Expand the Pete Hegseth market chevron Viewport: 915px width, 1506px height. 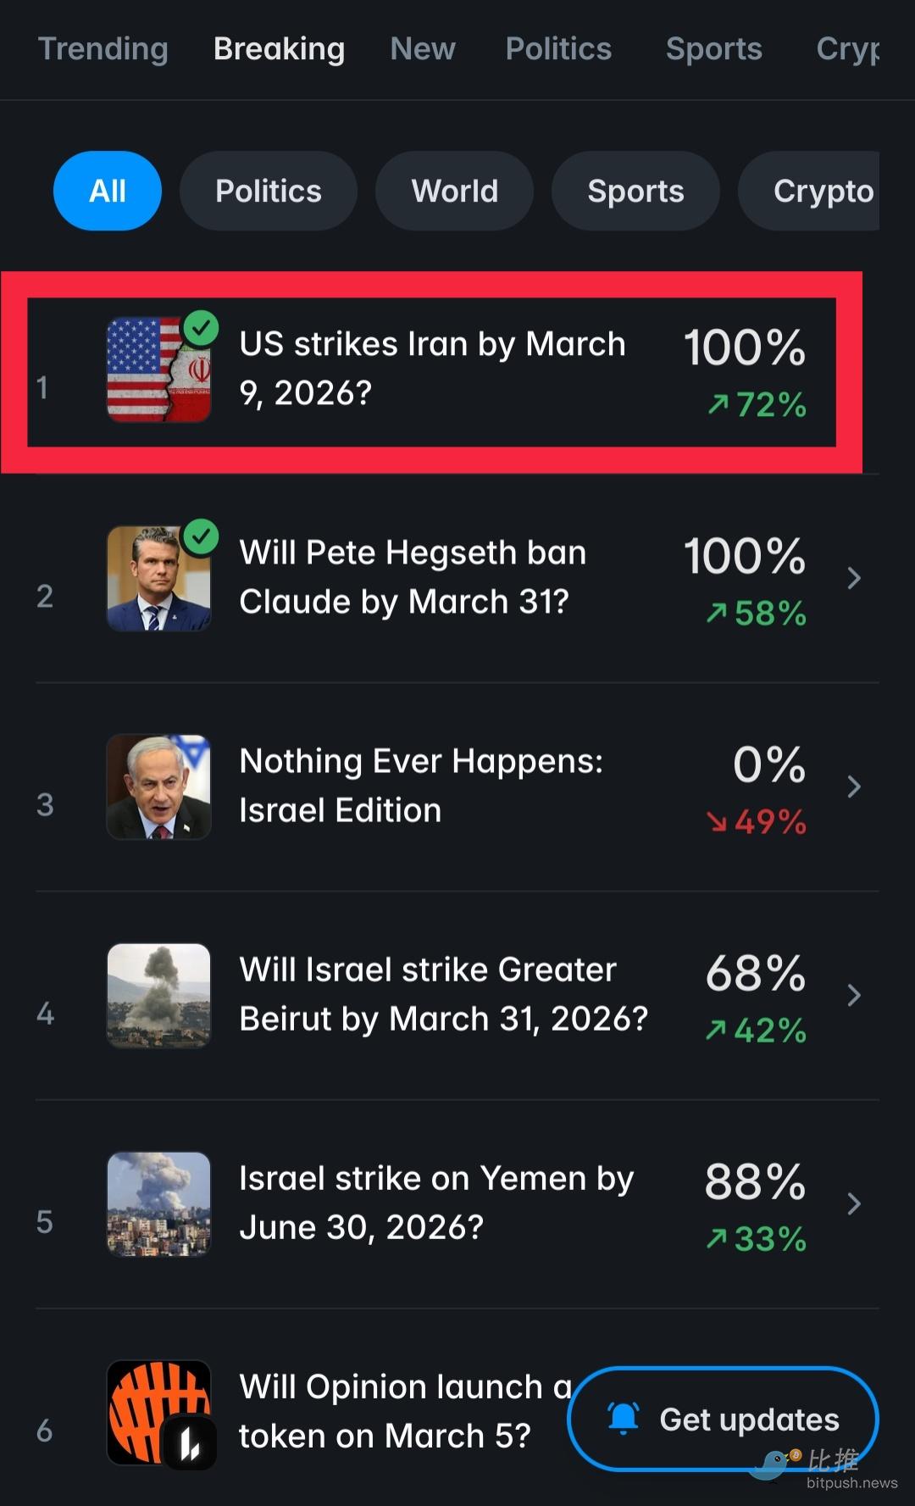click(x=854, y=578)
